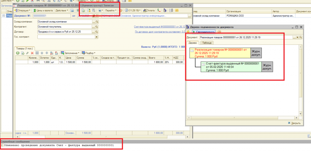The height and width of the screenshot is (154, 311).
Task: Select Счет-фактура выданный node in tree
Action: click(x=231, y=67)
